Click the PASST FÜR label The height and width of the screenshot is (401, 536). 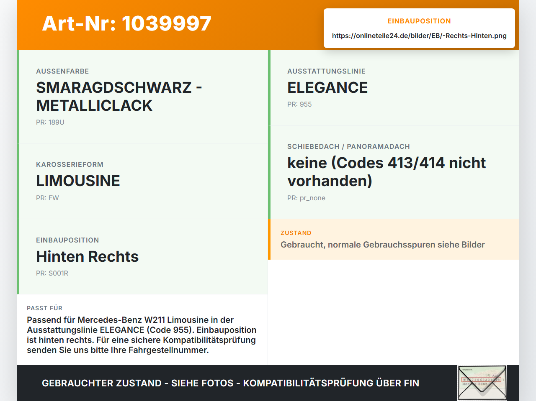coord(44,308)
